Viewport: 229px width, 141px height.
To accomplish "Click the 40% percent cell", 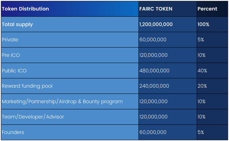I will 202,71.
